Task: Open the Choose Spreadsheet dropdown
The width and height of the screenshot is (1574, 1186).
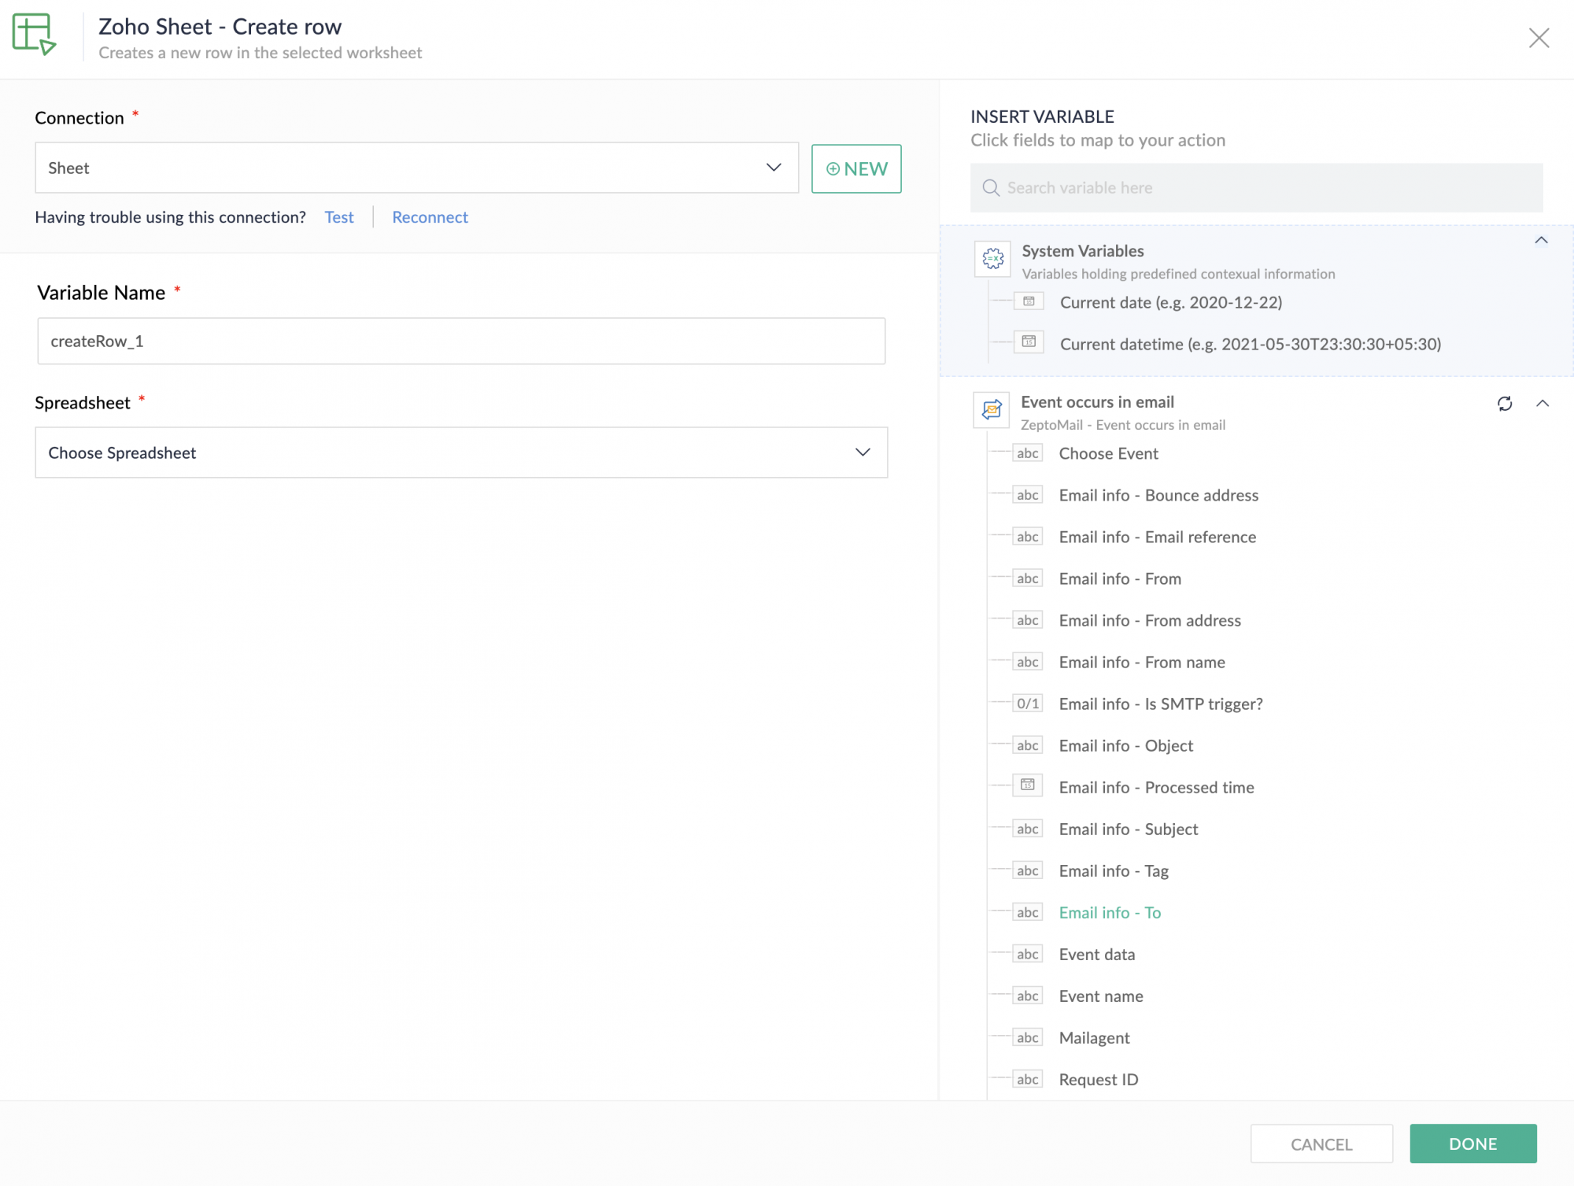Action: pyautogui.click(x=460, y=453)
